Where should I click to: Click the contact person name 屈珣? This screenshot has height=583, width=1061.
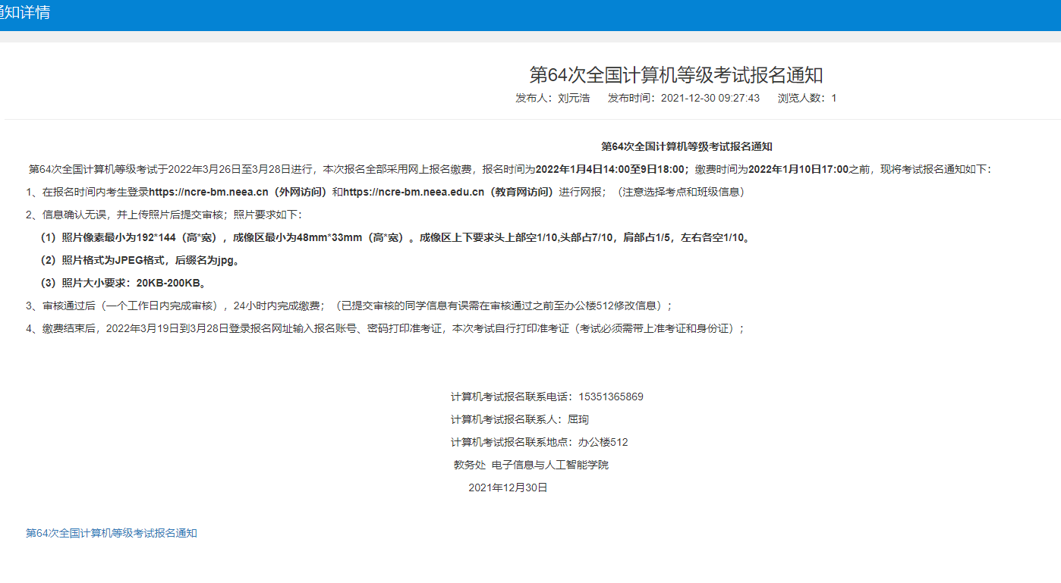coord(578,419)
